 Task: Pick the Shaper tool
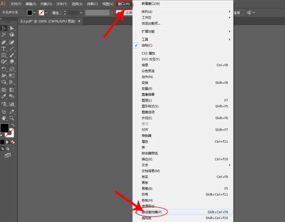pyautogui.click(x=3, y=62)
